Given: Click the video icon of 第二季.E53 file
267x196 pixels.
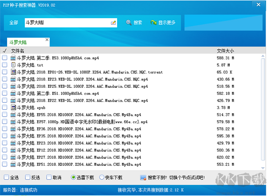Looking at the screenshot, I should tap(13, 58).
